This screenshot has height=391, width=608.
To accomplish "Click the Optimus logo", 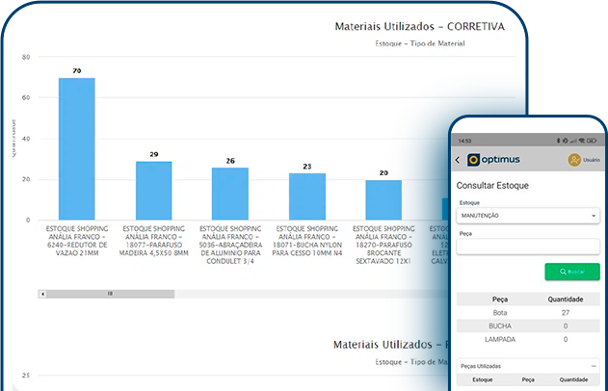I will point(493,160).
